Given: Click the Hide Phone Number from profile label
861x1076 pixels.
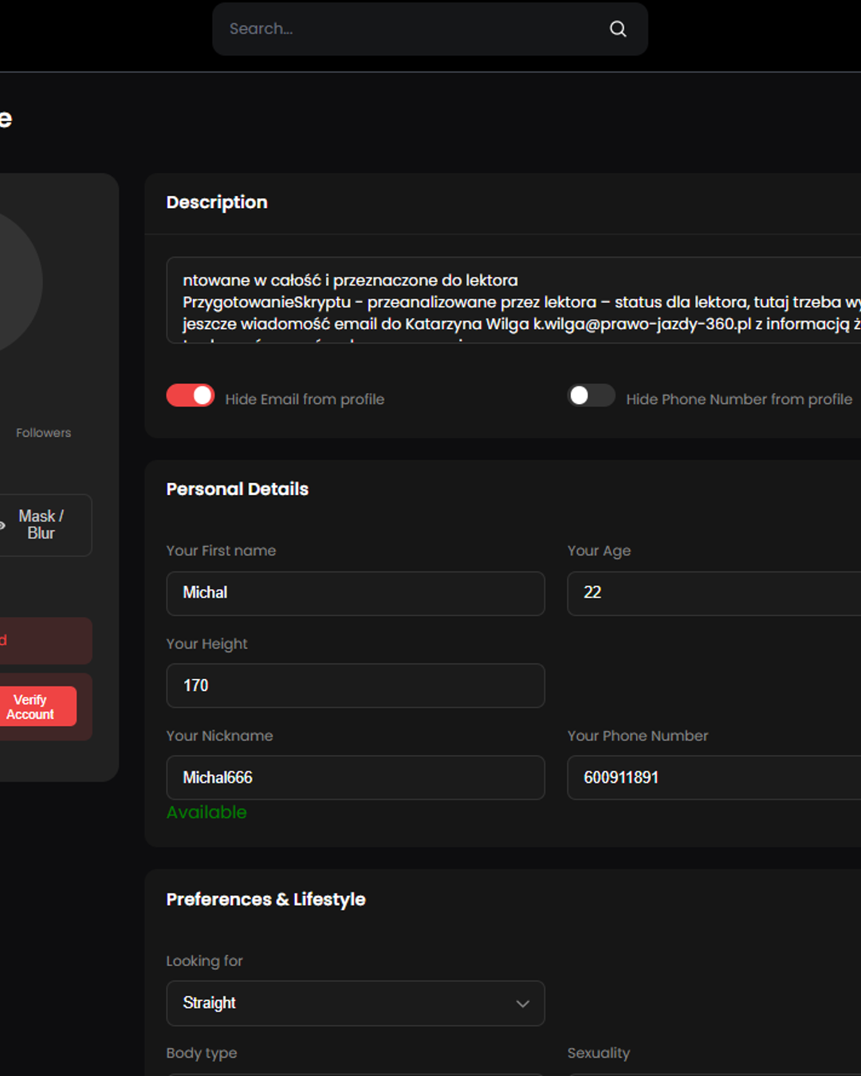Looking at the screenshot, I should 739,399.
